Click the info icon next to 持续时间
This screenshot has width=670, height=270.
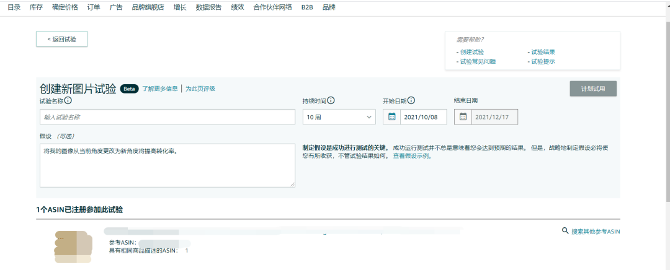pos(331,101)
